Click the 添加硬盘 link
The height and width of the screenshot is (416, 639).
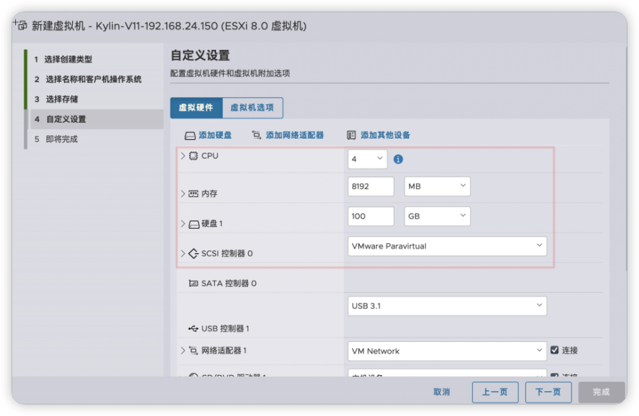(215, 135)
